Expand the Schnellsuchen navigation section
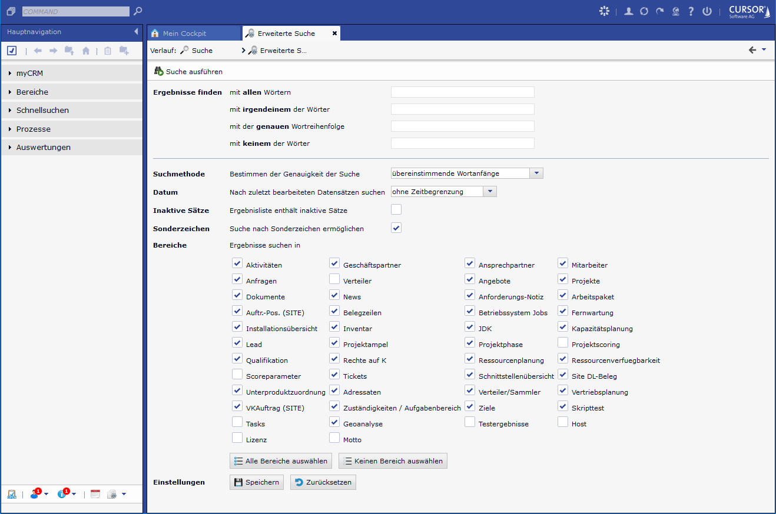This screenshot has height=514, width=776. (x=42, y=111)
